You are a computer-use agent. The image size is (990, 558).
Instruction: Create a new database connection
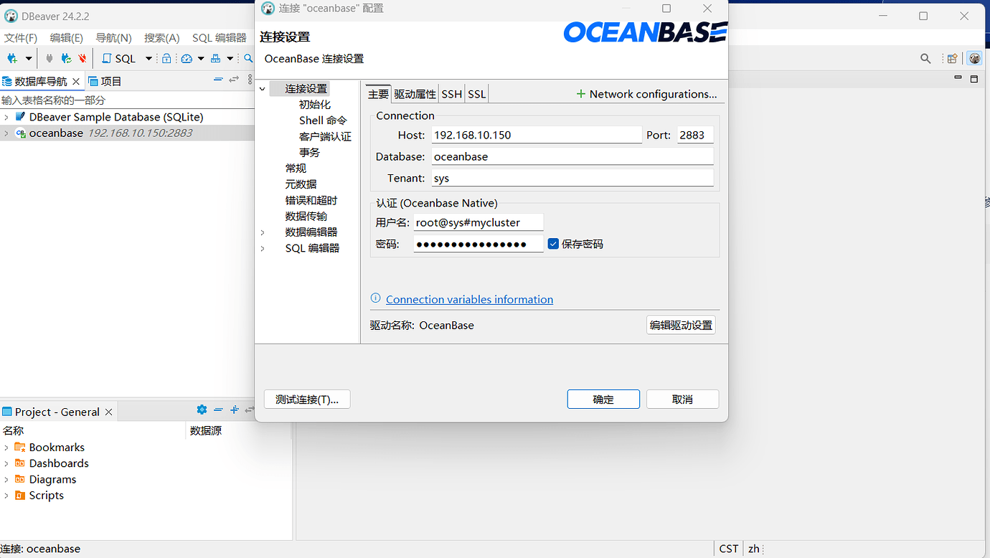point(10,59)
